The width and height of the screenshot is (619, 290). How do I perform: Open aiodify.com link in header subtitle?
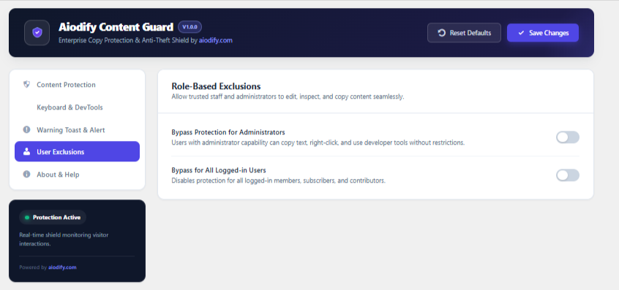pyautogui.click(x=216, y=40)
